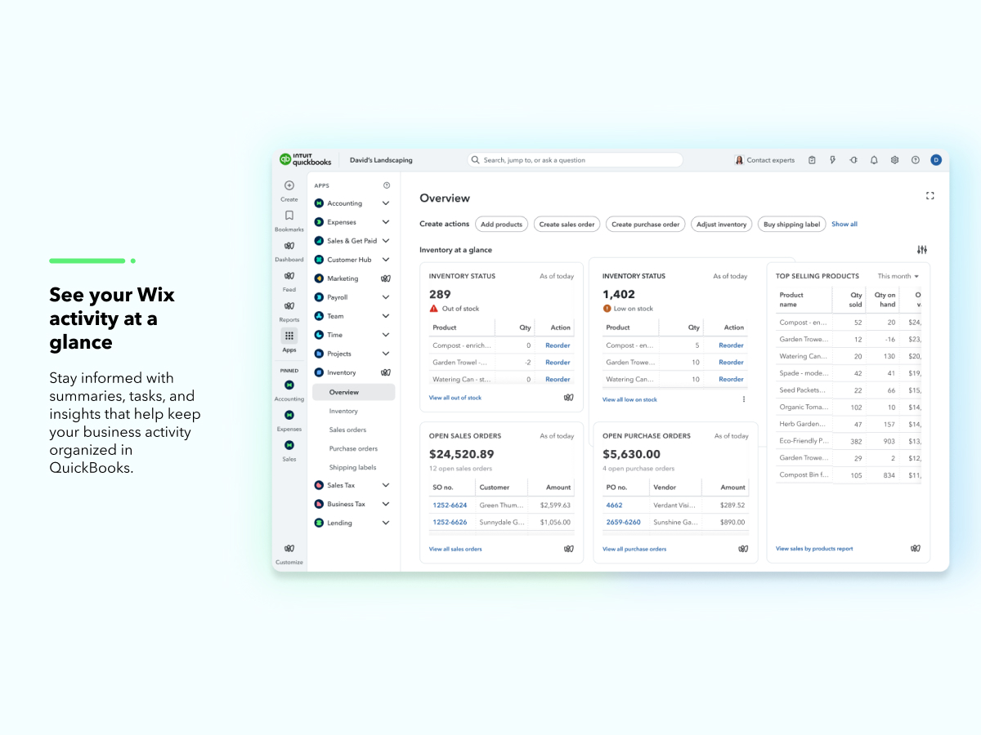
Task: Click Buy shipping label button
Action: click(791, 224)
